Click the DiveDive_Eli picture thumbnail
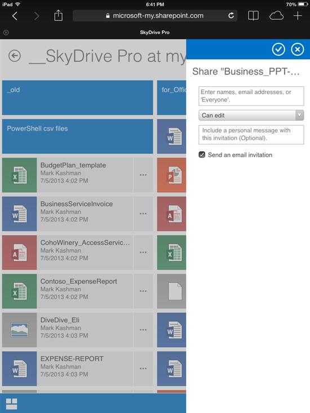 (20, 330)
